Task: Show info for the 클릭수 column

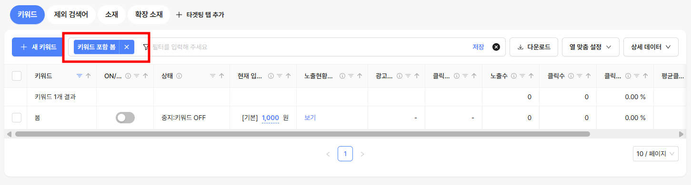Action: [571, 76]
